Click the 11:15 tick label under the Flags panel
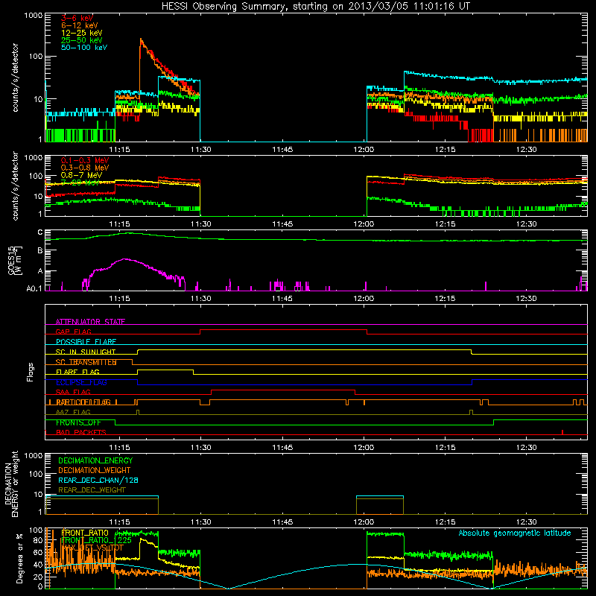The height and width of the screenshot is (596, 596). (x=119, y=448)
